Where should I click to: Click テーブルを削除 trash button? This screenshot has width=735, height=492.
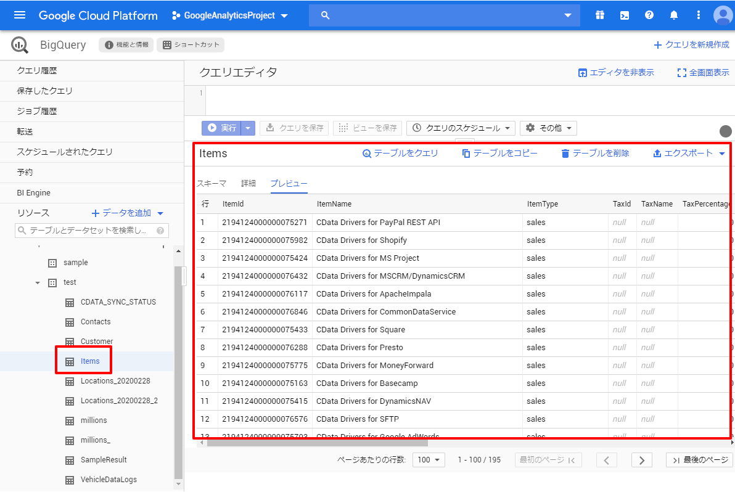pyautogui.click(x=595, y=154)
